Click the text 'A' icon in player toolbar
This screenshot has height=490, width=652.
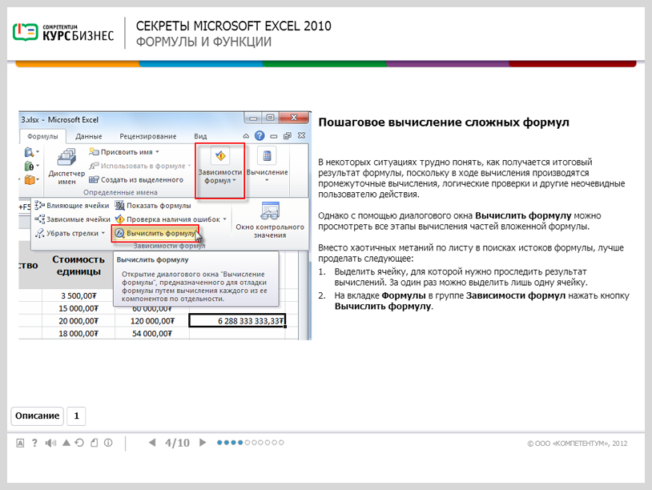(20, 443)
